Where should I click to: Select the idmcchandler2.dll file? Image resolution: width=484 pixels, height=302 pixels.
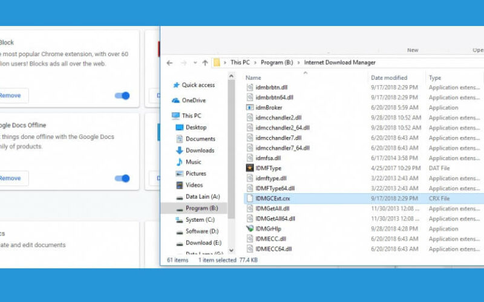coord(278,118)
